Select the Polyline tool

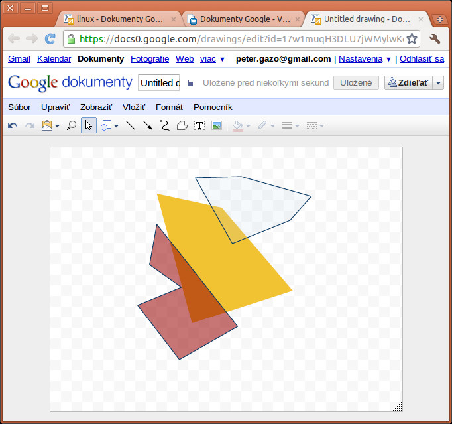(182, 125)
